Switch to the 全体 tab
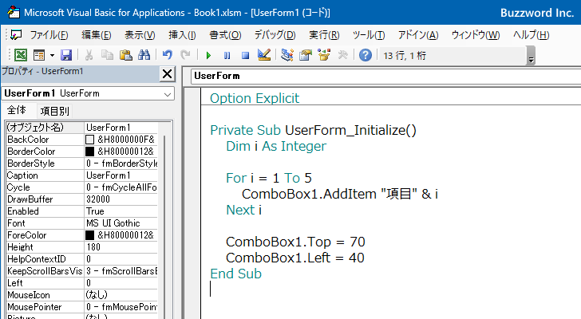Screen dimensions: 581x319 17,110
